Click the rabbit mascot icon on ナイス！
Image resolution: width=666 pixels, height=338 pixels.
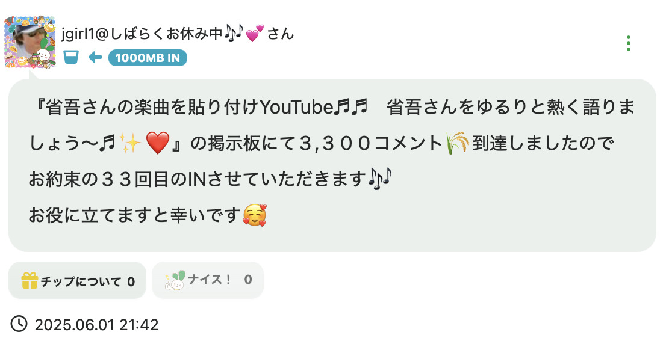point(175,280)
